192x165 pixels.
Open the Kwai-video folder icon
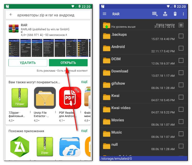106,109
